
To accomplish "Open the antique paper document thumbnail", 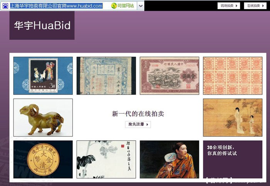I will tap(106, 76).
